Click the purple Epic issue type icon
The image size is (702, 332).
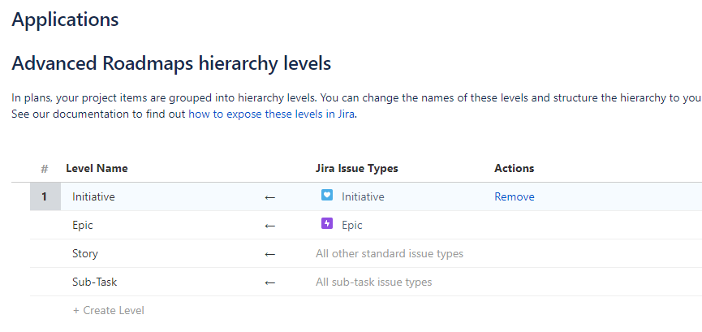click(x=327, y=224)
